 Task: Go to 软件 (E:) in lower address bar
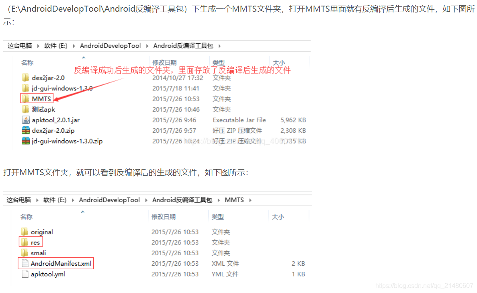tap(55, 200)
